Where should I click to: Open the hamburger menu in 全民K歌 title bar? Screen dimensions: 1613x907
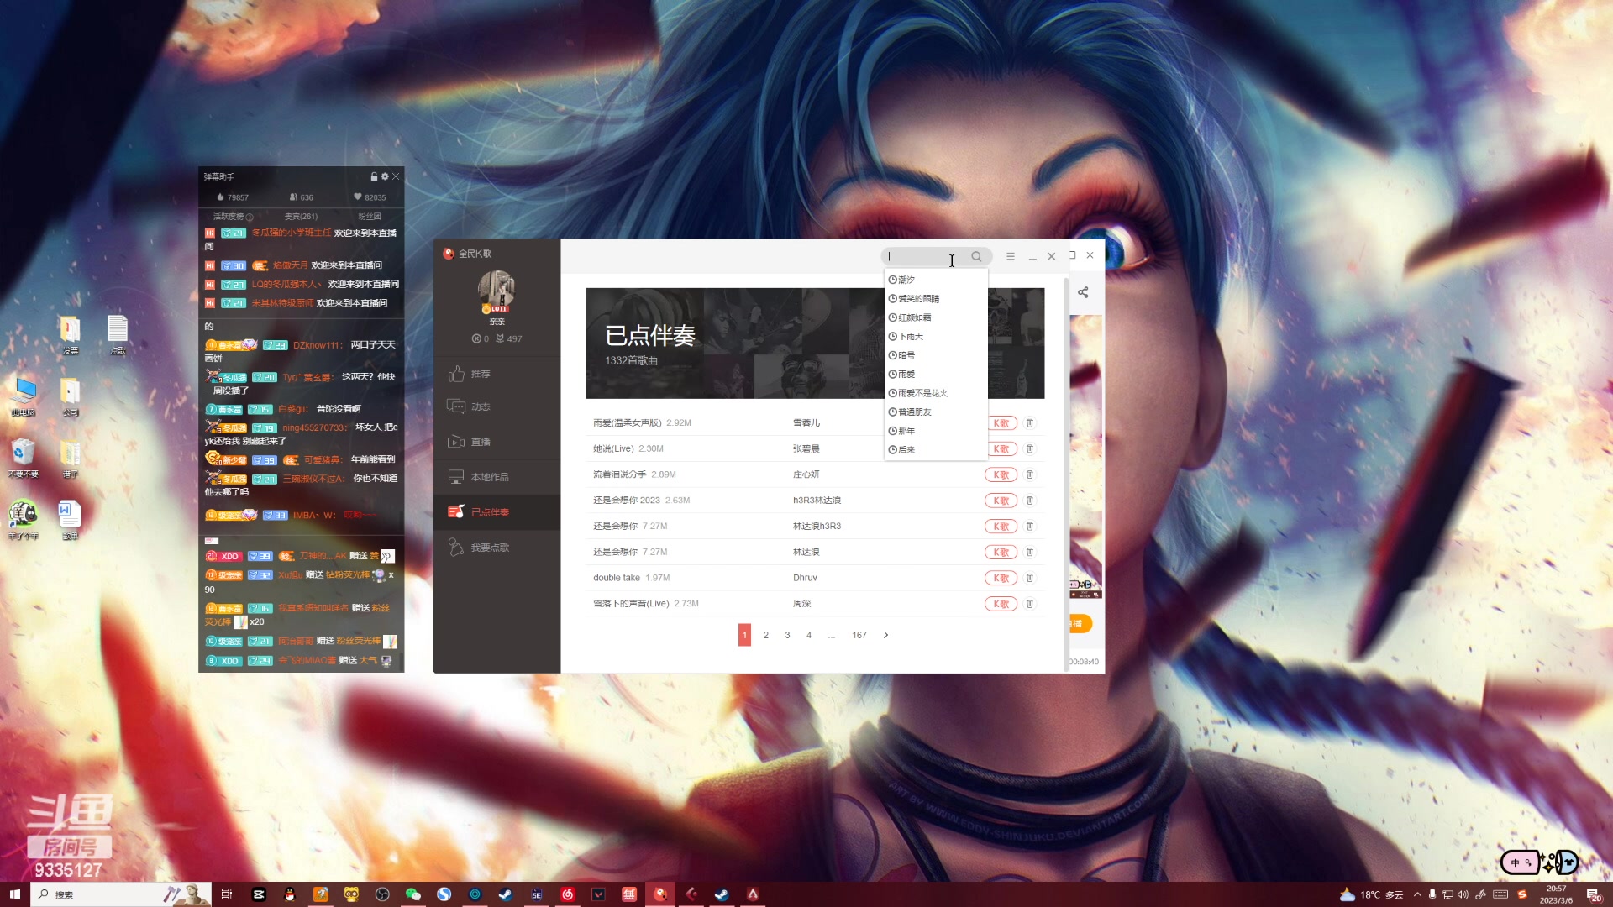pyautogui.click(x=1011, y=256)
